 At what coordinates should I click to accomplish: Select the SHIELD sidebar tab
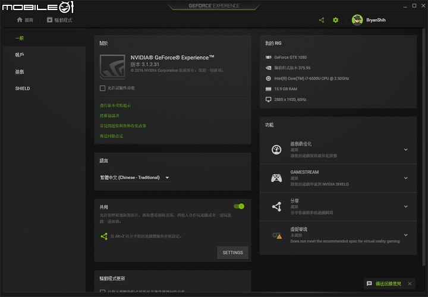44,89
